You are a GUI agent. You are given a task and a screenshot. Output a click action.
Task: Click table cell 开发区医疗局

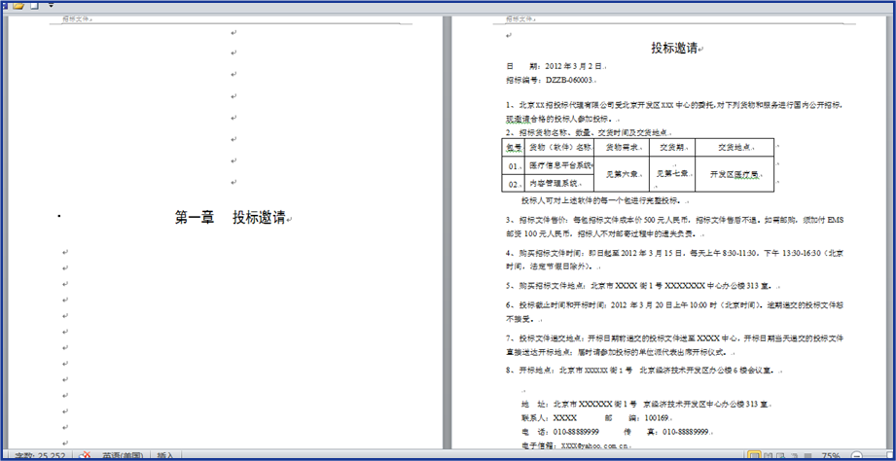tap(735, 174)
